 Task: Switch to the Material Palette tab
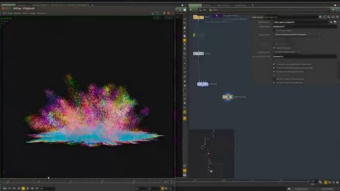pyautogui.click(x=223, y=5)
